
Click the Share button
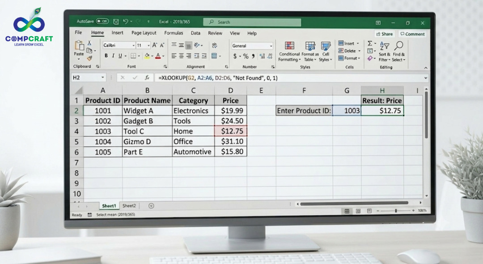click(385, 34)
